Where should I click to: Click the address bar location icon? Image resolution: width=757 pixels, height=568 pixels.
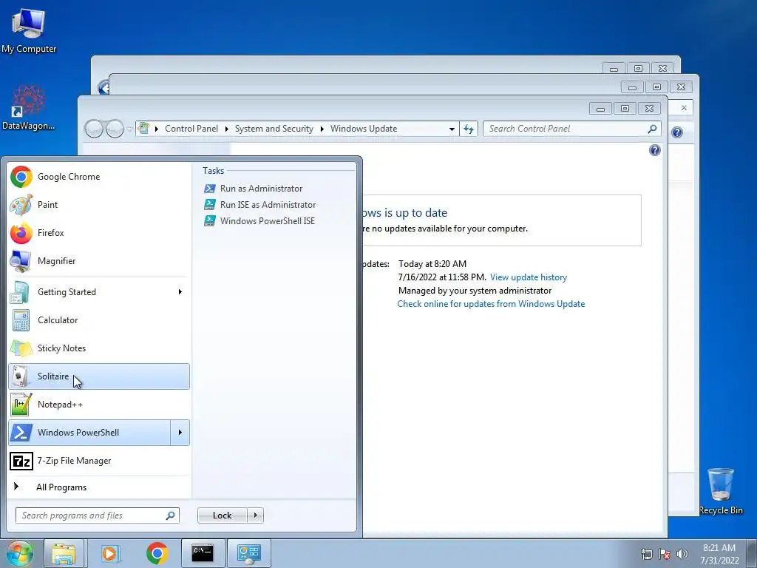(x=143, y=129)
